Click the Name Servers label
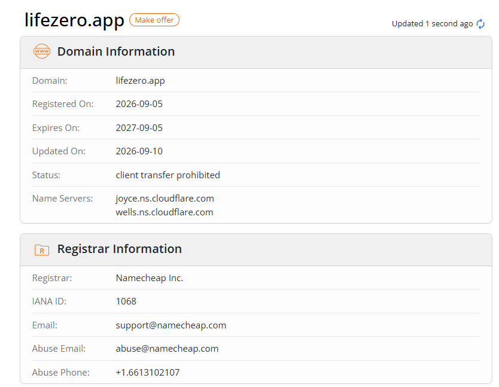 click(62, 199)
